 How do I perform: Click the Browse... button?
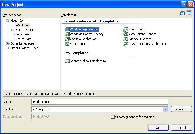click(181, 109)
